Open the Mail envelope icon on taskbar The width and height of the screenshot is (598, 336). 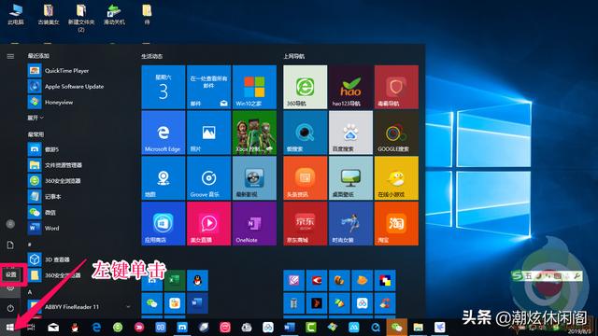click(x=53, y=328)
